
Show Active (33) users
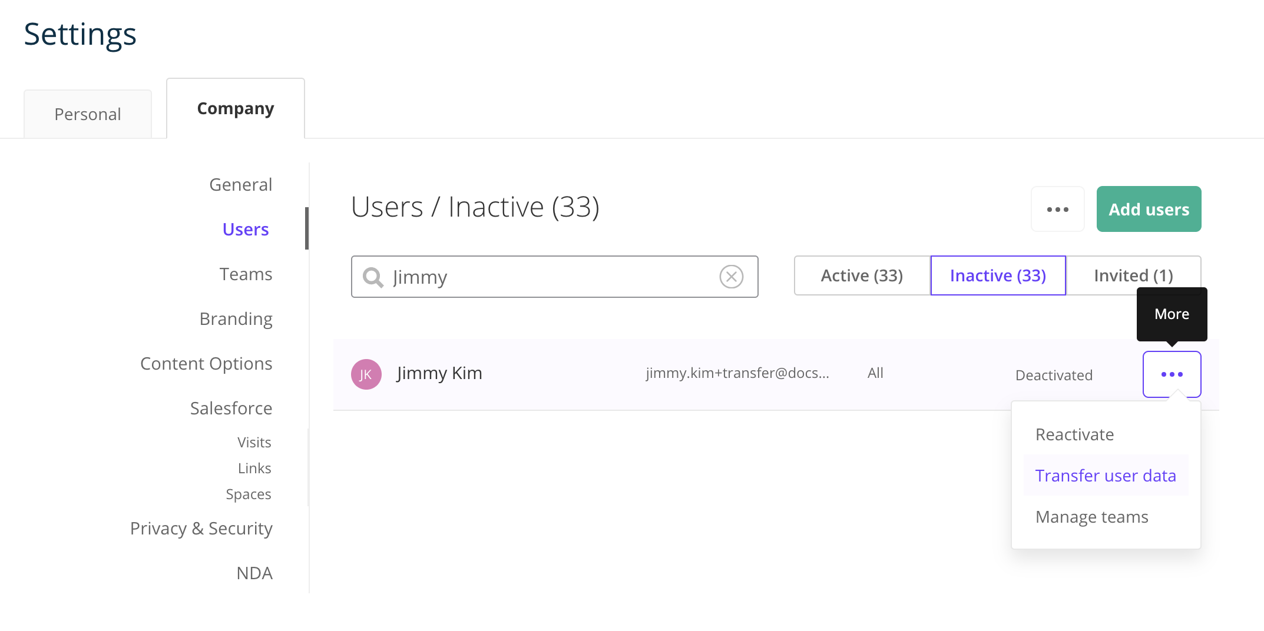(861, 275)
